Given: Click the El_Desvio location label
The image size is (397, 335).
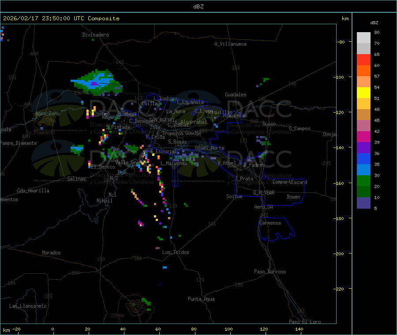Looking at the screenshot, I should tap(103, 167).
